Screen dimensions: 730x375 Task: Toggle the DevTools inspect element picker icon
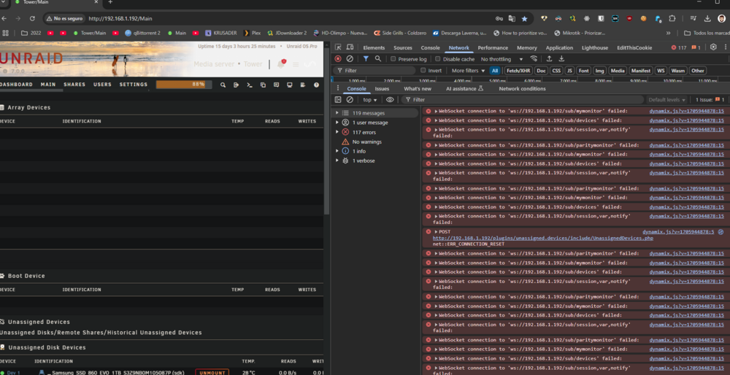click(x=338, y=47)
